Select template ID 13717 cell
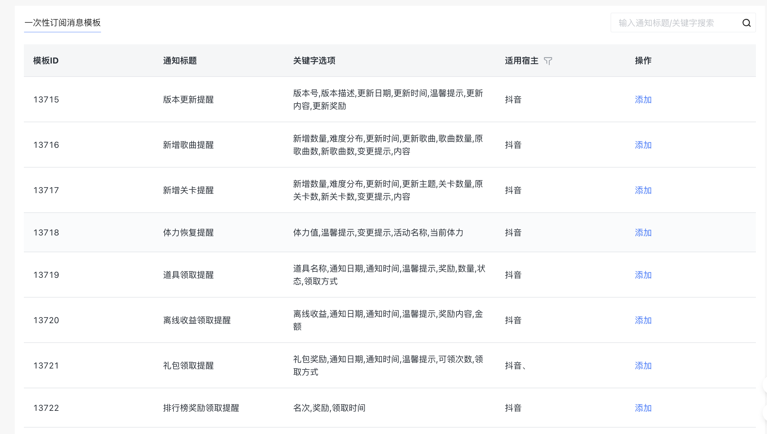This screenshot has height=434, width=767. (46, 190)
